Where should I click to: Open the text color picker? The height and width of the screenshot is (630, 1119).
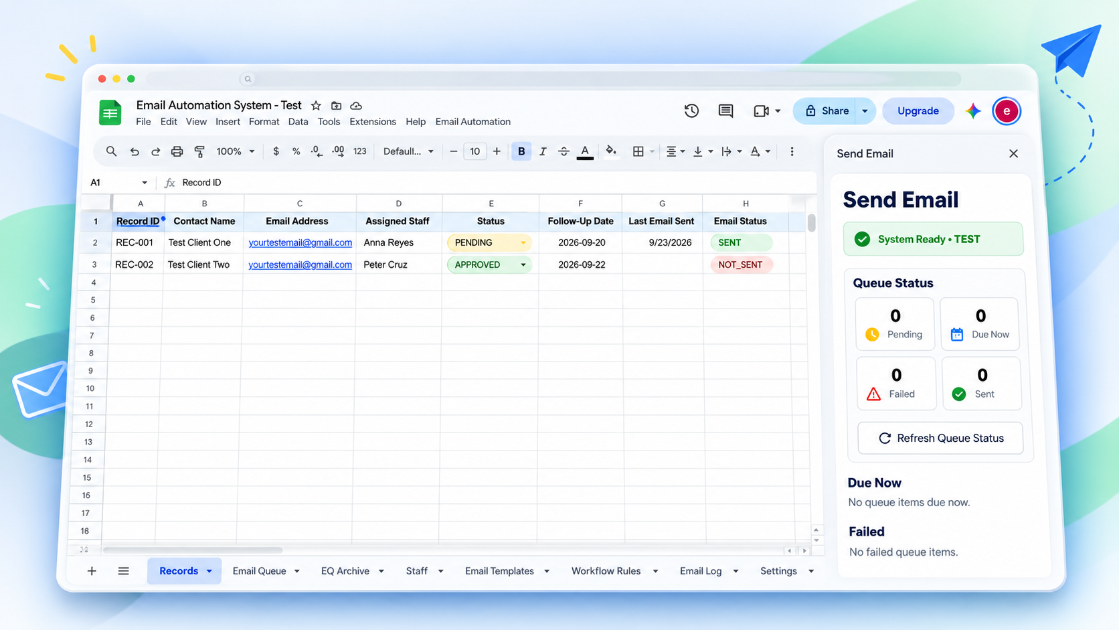pos(585,152)
